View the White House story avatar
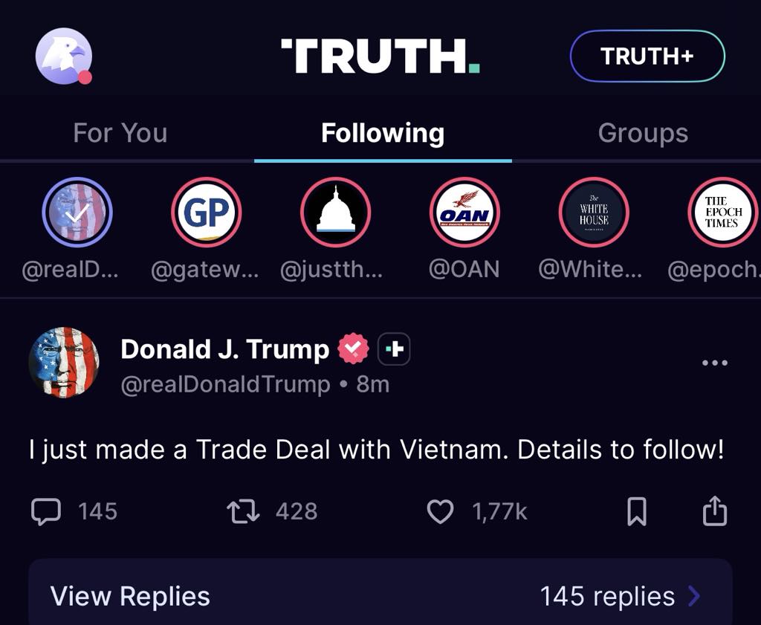 pyautogui.click(x=594, y=212)
